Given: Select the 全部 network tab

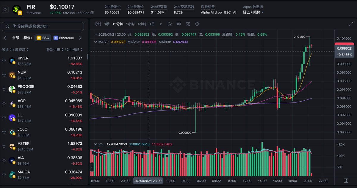Looking at the screenshot, I should (15, 38).
